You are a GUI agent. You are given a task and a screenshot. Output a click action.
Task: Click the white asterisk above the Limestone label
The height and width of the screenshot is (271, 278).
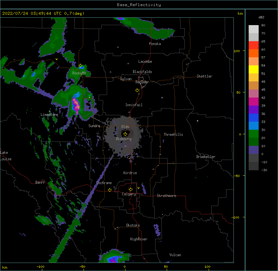coord(50,111)
